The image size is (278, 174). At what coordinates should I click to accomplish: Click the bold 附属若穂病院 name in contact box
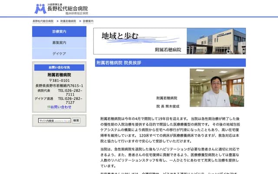(x=59, y=75)
